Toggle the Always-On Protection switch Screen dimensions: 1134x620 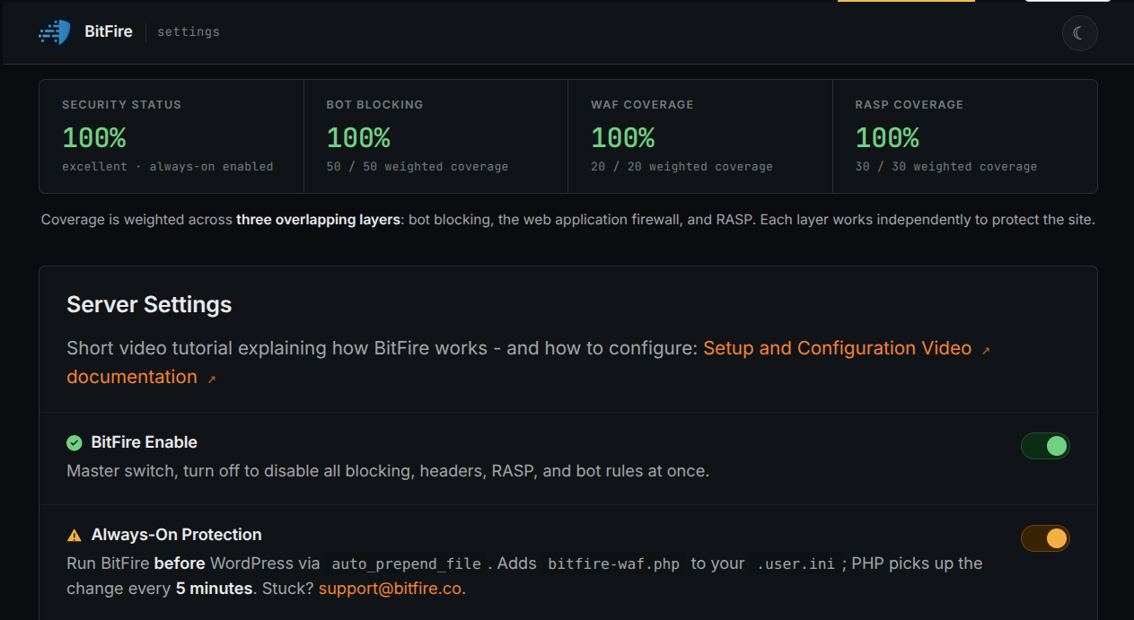[x=1045, y=538]
